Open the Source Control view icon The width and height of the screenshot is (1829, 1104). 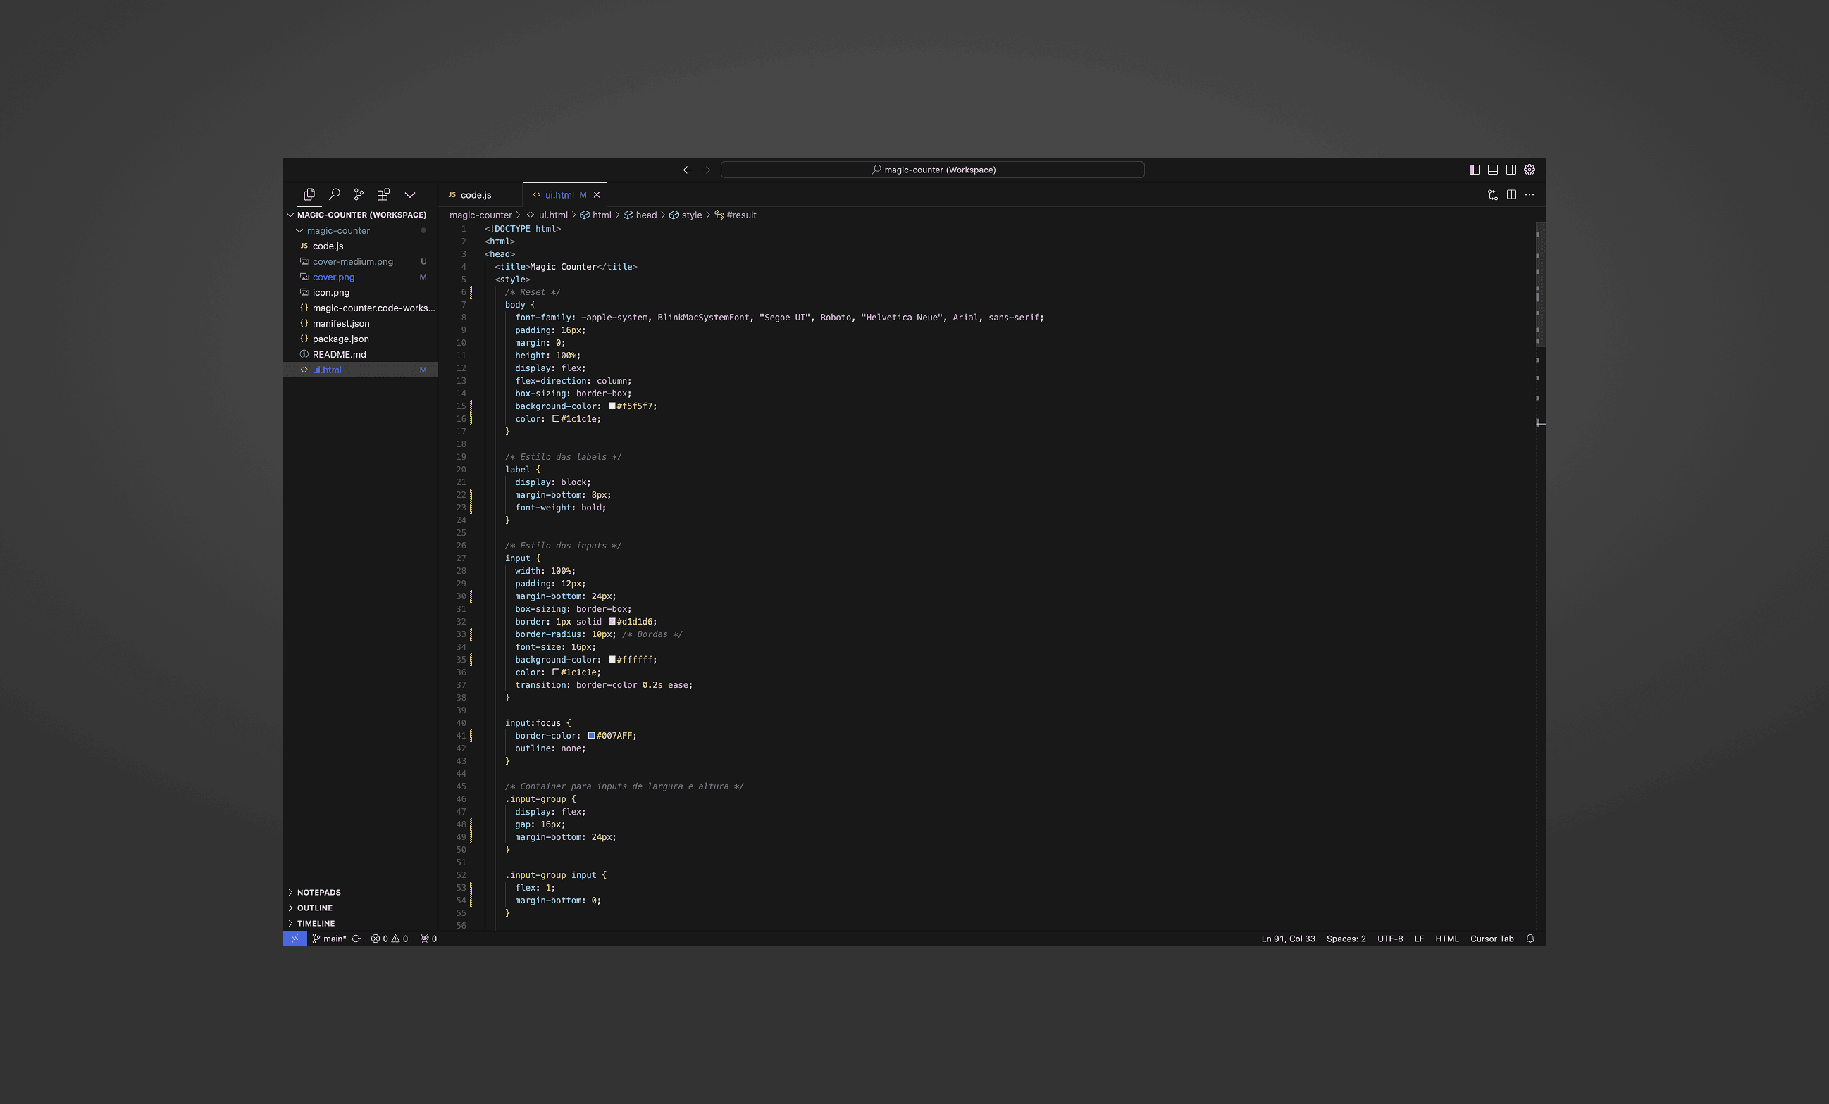pyautogui.click(x=359, y=194)
